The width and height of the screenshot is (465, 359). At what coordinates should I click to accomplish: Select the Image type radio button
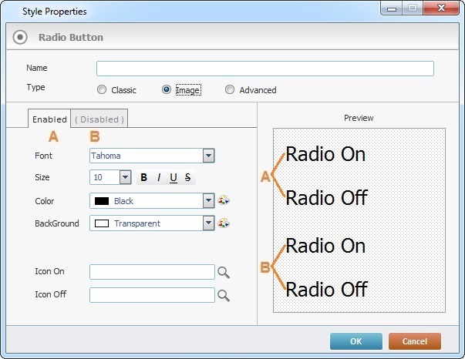tap(167, 90)
